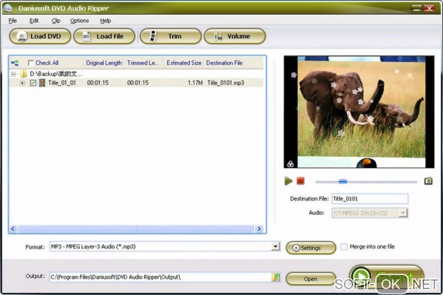443x295 pixels.
Task: Click the horizontal scrollbar in file list
Action: coord(136,229)
